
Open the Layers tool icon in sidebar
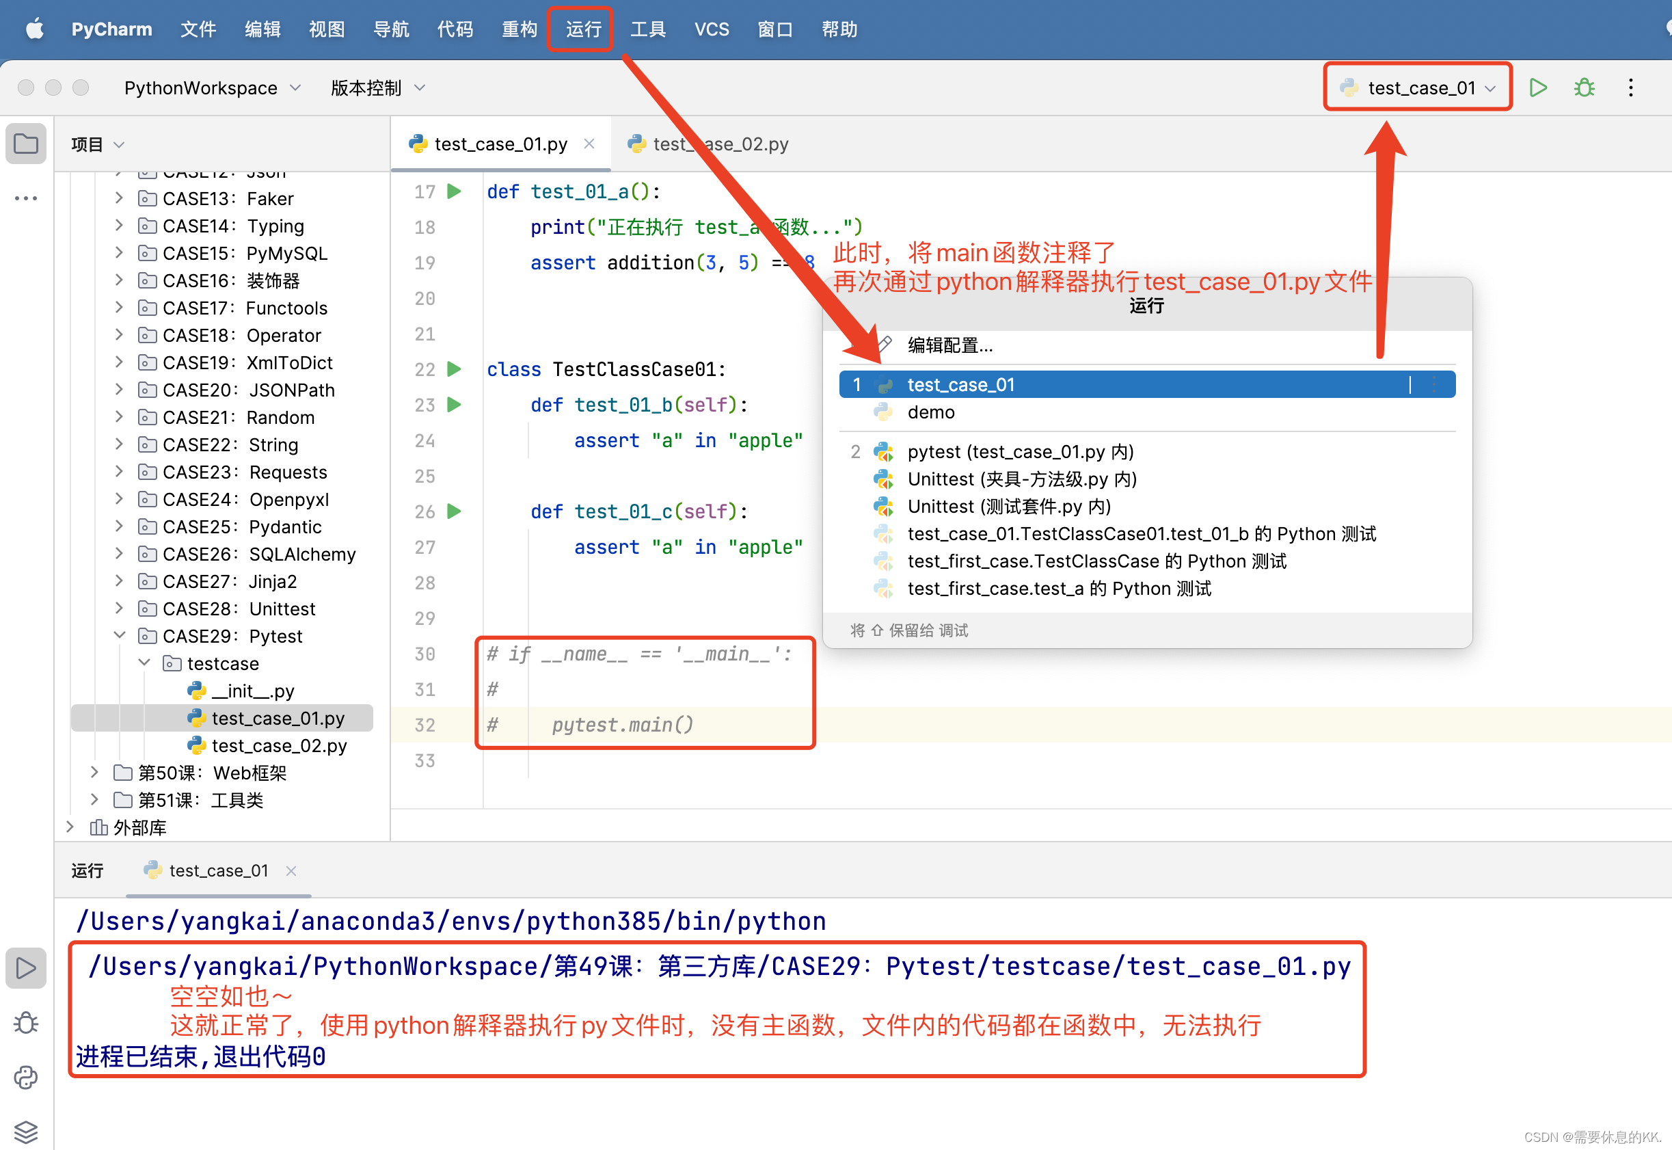point(26,1132)
